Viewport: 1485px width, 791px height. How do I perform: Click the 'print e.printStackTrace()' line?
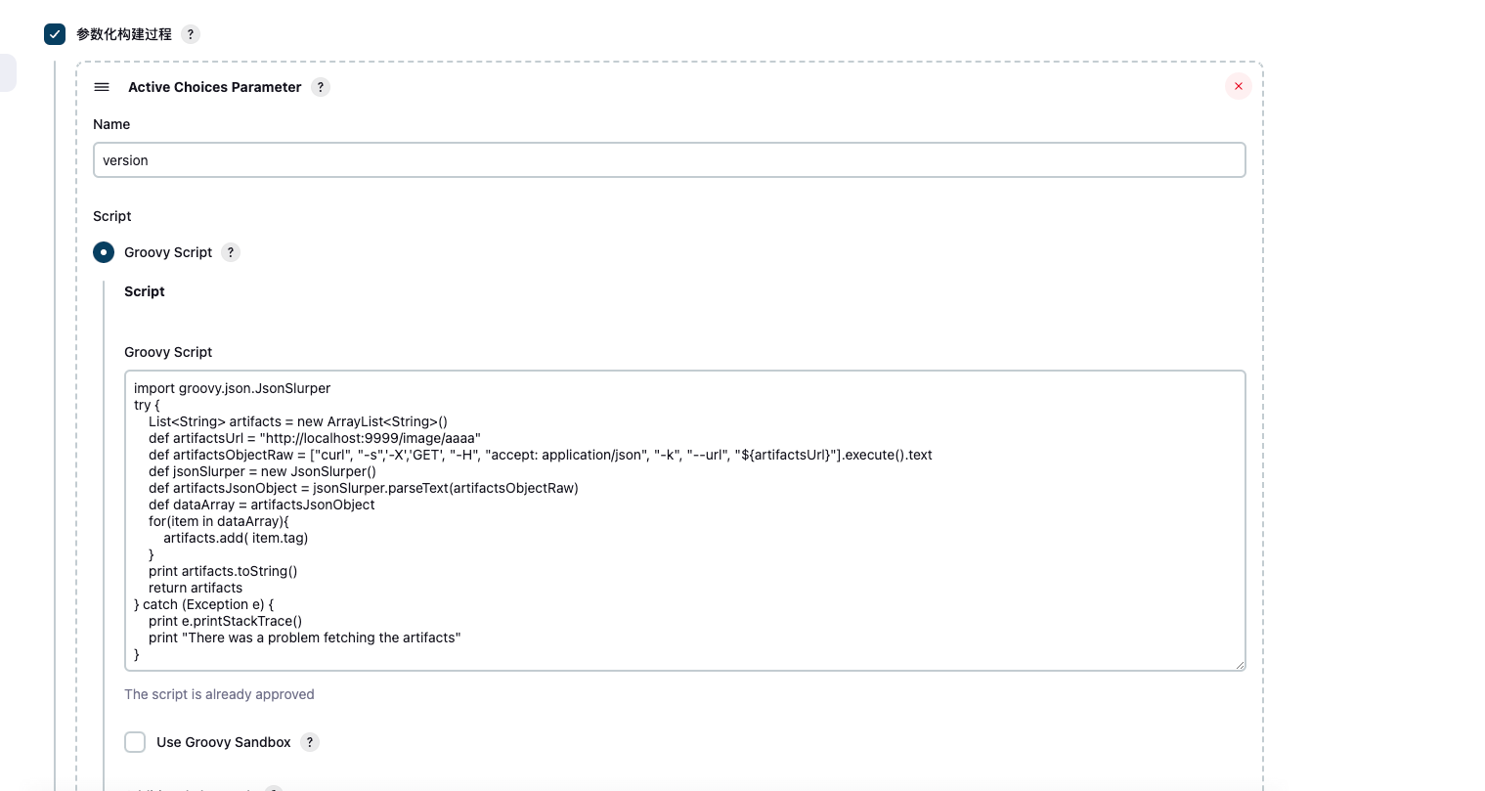[226, 621]
